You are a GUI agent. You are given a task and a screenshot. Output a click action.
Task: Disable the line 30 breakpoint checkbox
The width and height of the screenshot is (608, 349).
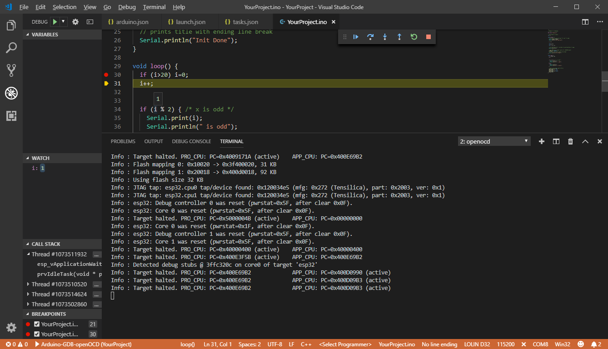click(37, 334)
